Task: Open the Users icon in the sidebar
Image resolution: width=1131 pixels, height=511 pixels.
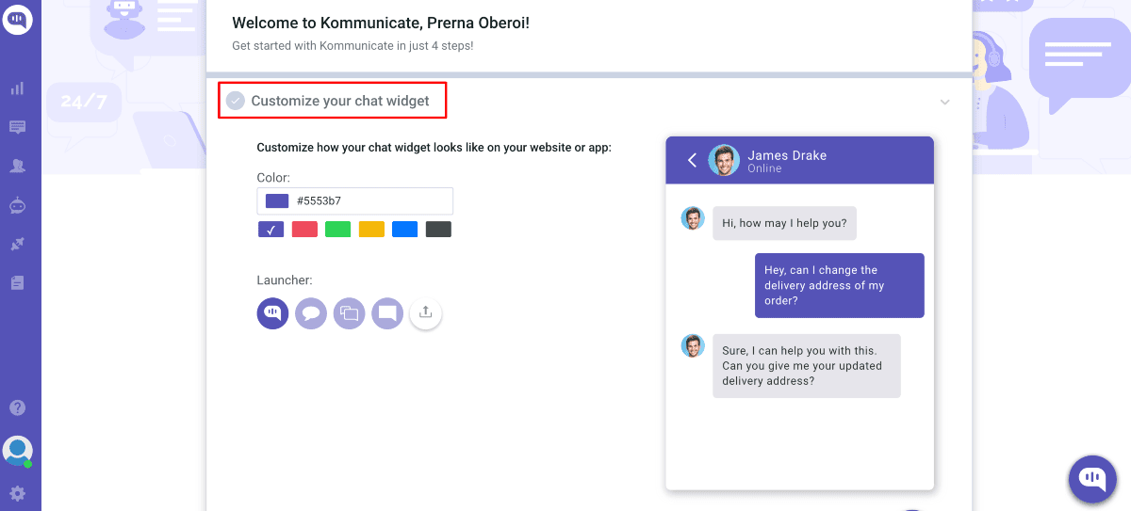Action: [x=17, y=166]
